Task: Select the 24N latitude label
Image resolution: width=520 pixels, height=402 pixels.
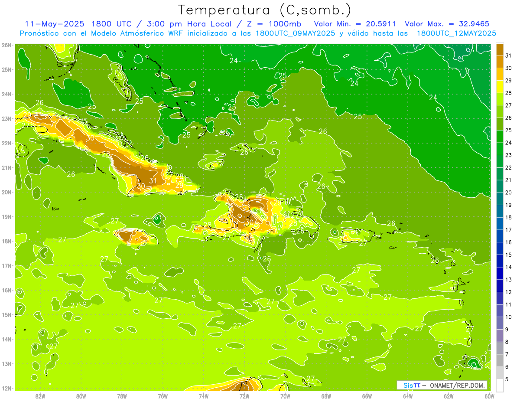Action: pyautogui.click(x=6, y=94)
